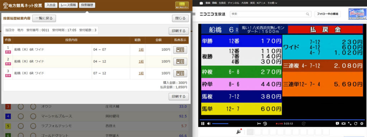Click the 的中 badge on bet row 3
367x137 pixels.
(8, 76)
